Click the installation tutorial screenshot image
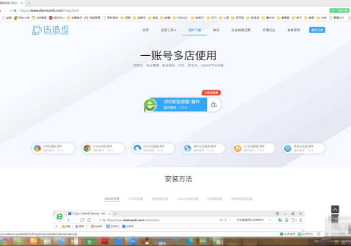351x246 pixels. click(x=179, y=221)
